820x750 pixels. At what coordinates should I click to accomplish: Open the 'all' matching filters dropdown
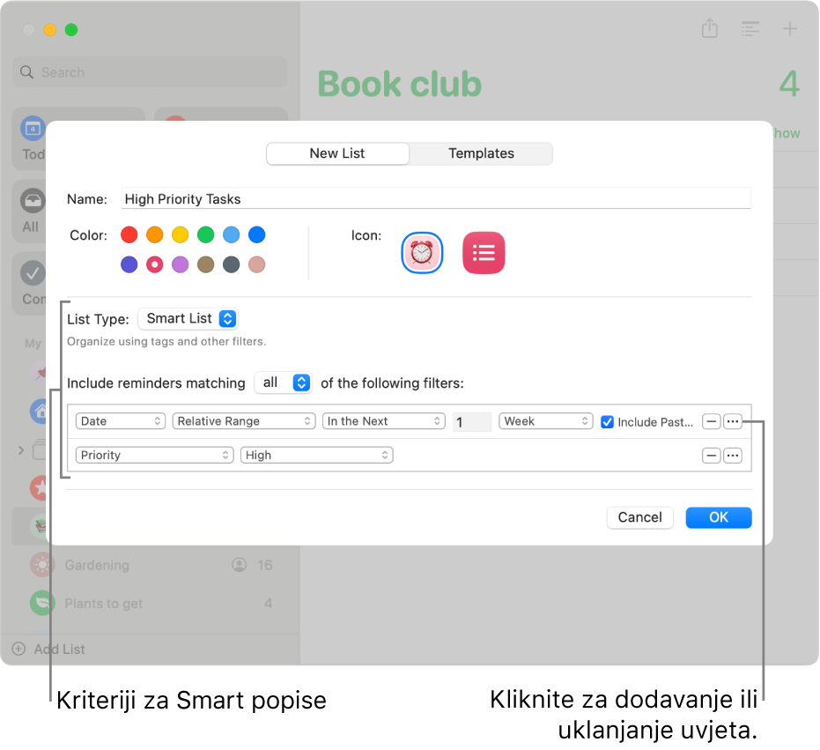click(284, 382)
